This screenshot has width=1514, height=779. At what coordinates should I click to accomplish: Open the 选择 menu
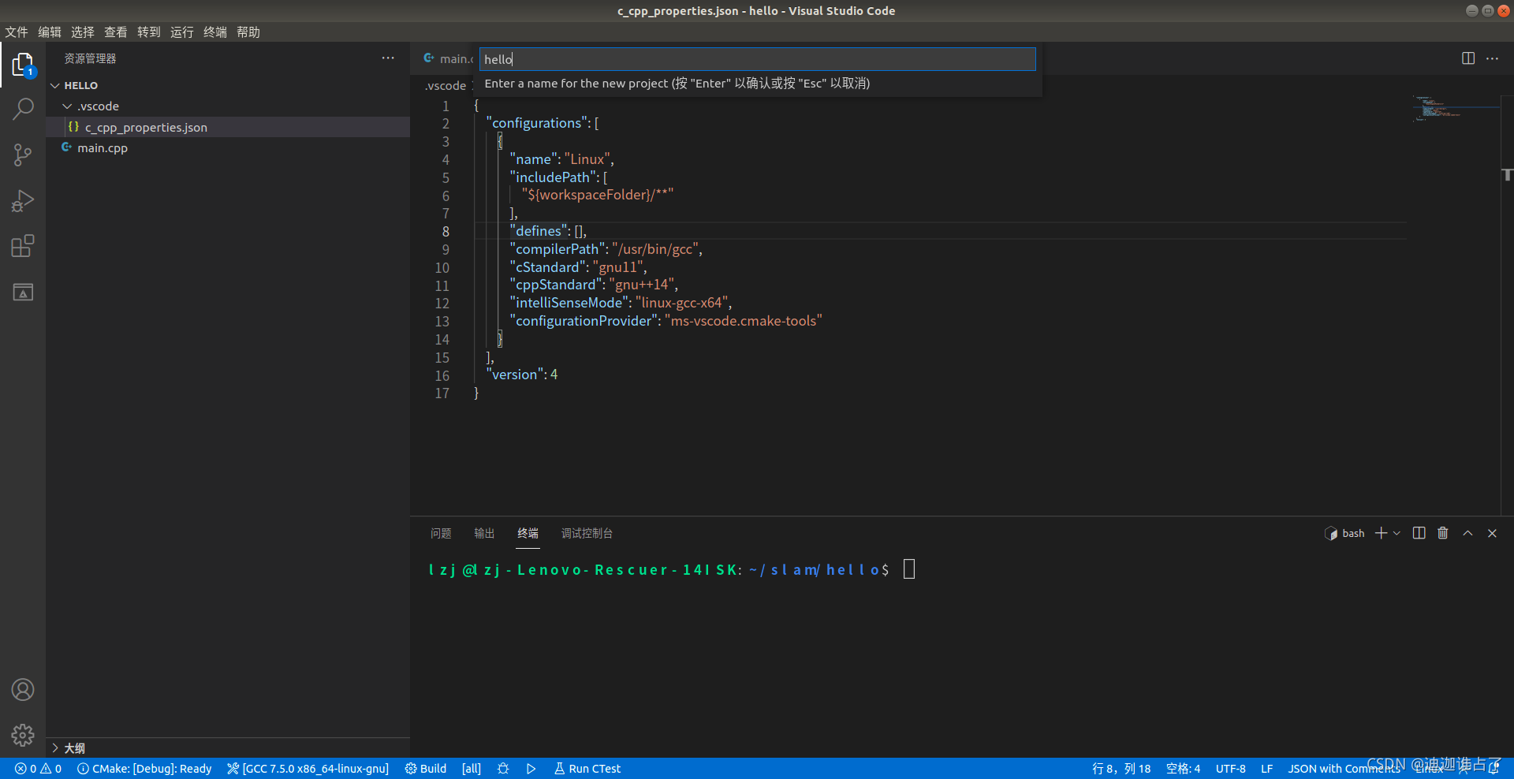[83, 32]
